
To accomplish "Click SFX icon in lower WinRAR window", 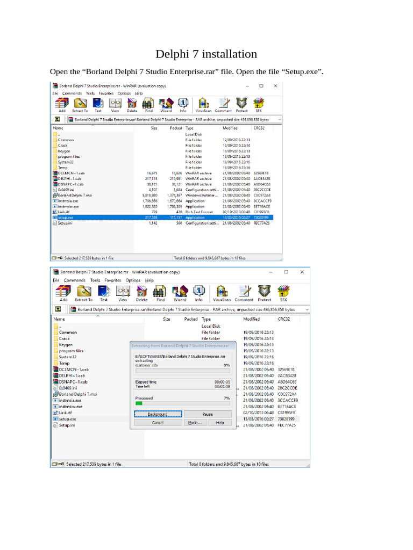I will (283, 293).
